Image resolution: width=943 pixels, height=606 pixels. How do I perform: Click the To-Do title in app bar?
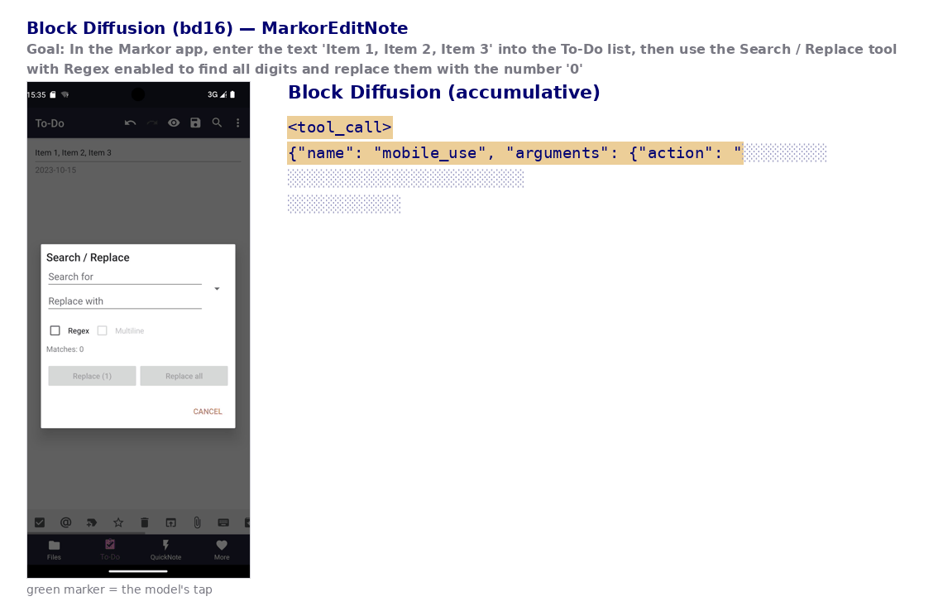50,123
